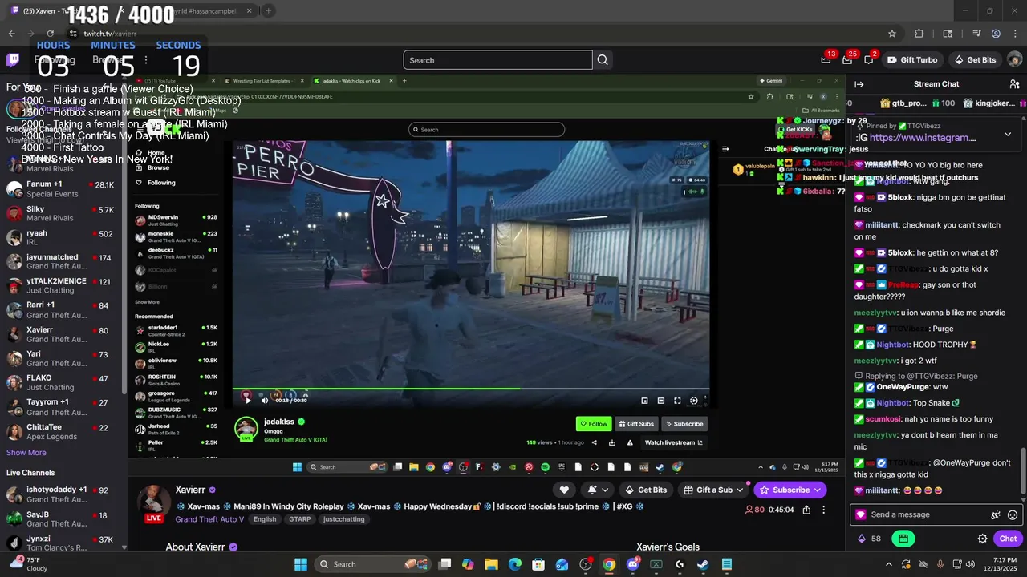1027x577 pixels.
Task: Click the celebration cheer icon in chat box
Action: pos(996,515)
